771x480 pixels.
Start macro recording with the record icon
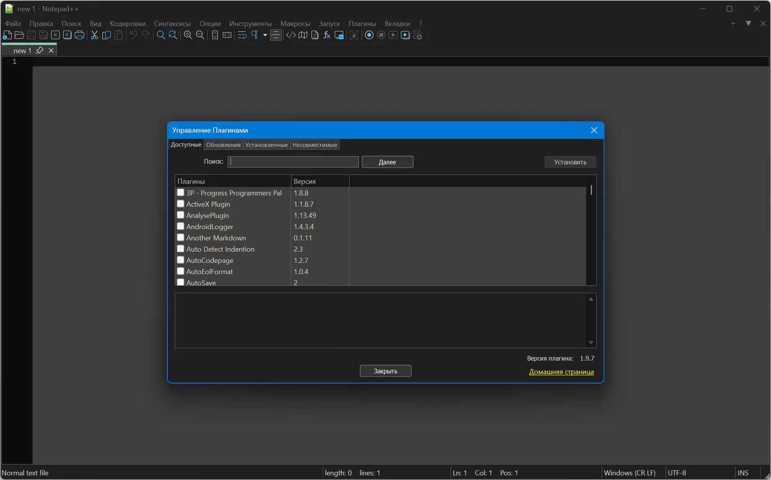pos(369,35)
